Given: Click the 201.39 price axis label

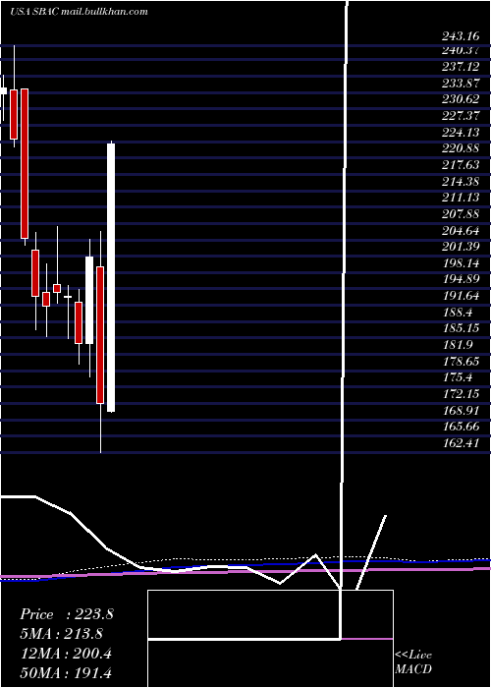Looking at the screenshot, I should pyautogui.click(x=461, y=246).
